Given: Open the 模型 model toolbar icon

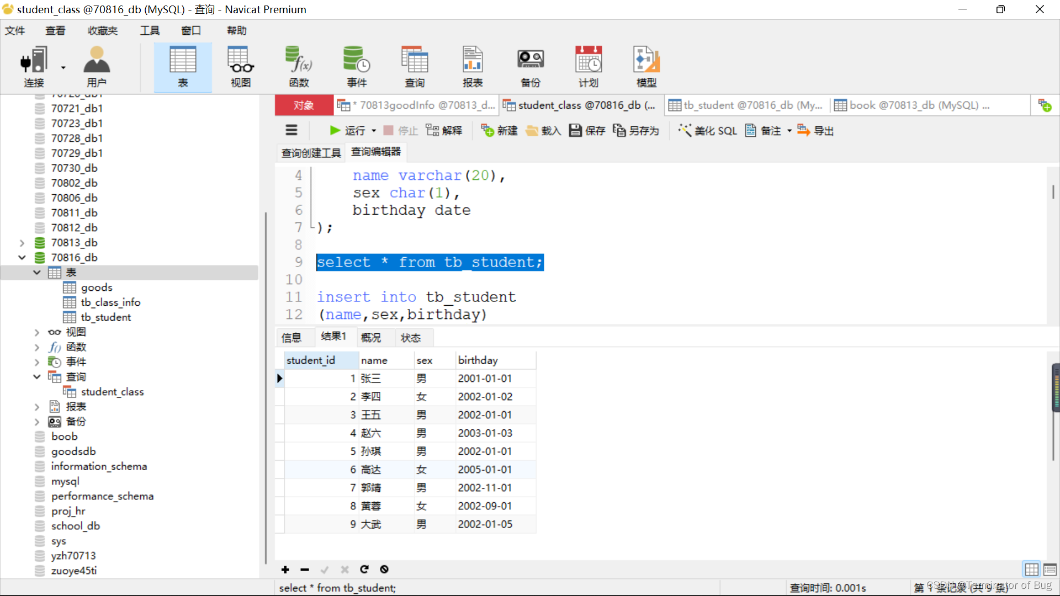Looking at the screenshot, I should [646, 67].
